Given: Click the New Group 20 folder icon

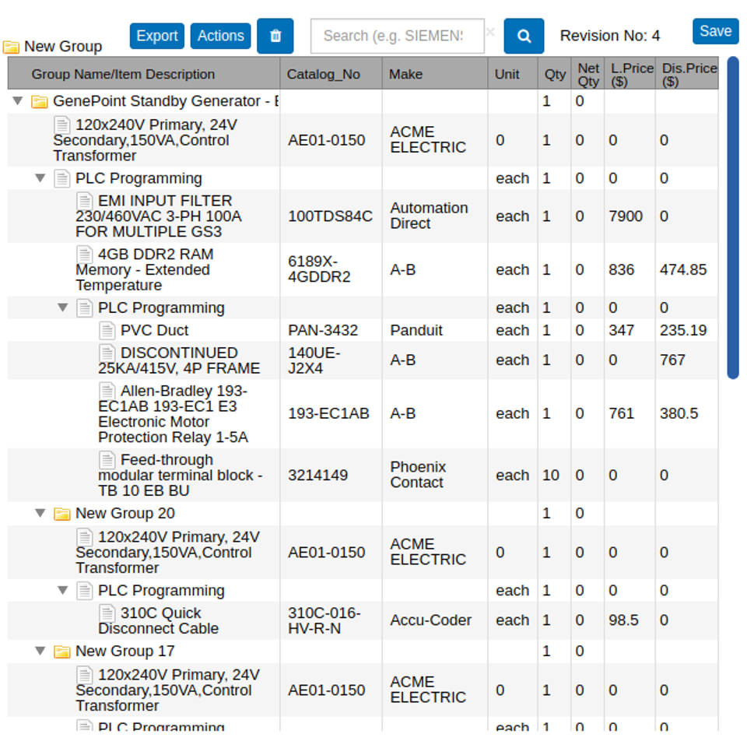Looking at the screenshot, I should pos(61,514).
